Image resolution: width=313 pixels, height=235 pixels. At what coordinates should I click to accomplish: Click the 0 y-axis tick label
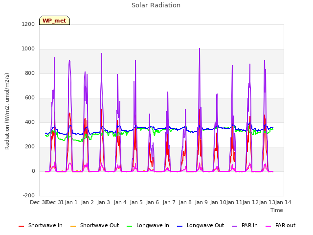pos(33,171)
